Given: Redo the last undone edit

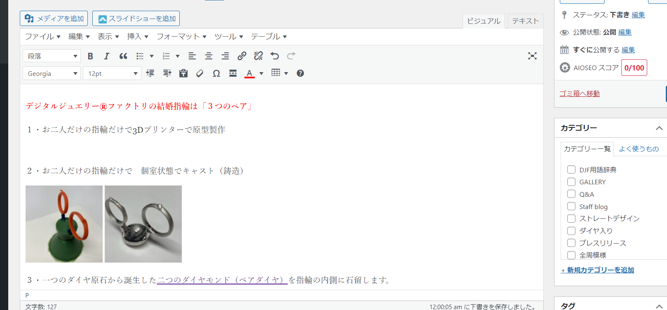Looking at the screenshot, I should (291, 56).
